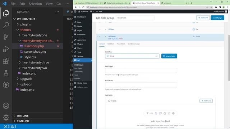This screenshot has height=129, width=230.
Task: Open the Edit menu in VS Code
Action: pyautogui.click(x=22, y=4)
